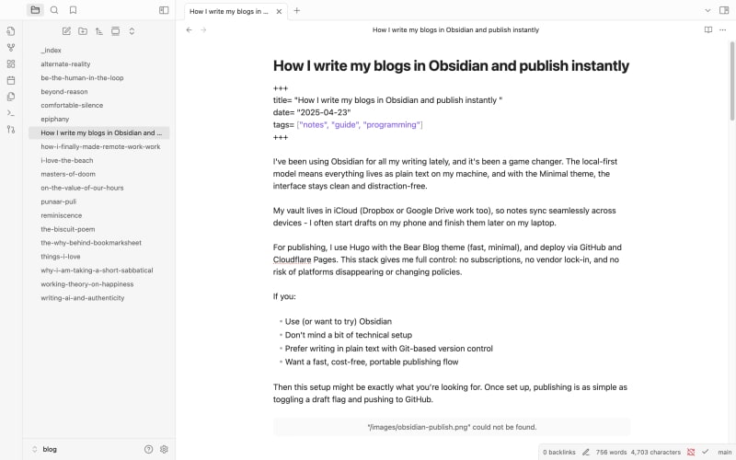Open the graph view from the ribbon
The image size is (736, 460).
pos(11,48)
